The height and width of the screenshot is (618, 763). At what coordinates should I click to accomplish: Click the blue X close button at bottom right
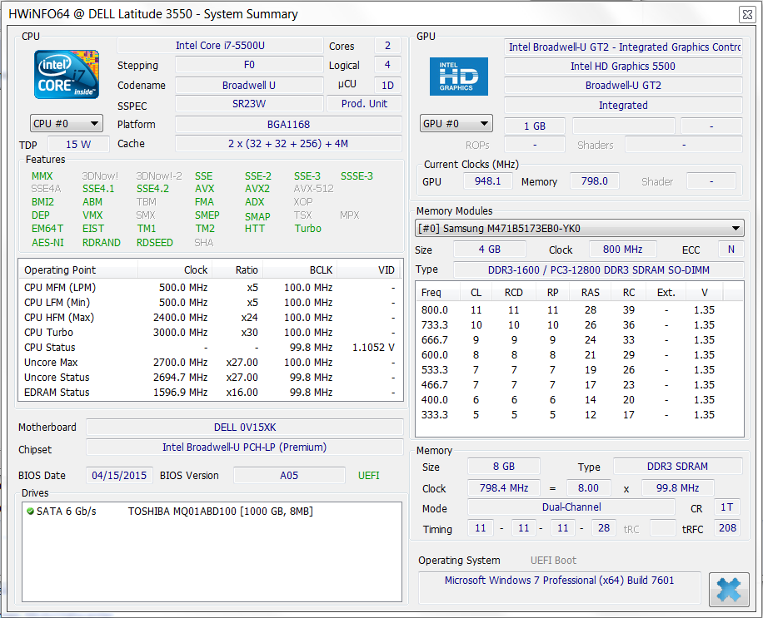click(729, 590)
